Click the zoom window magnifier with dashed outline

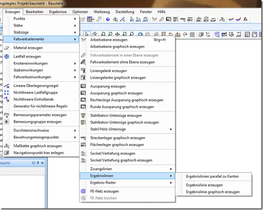pos(95,34)
